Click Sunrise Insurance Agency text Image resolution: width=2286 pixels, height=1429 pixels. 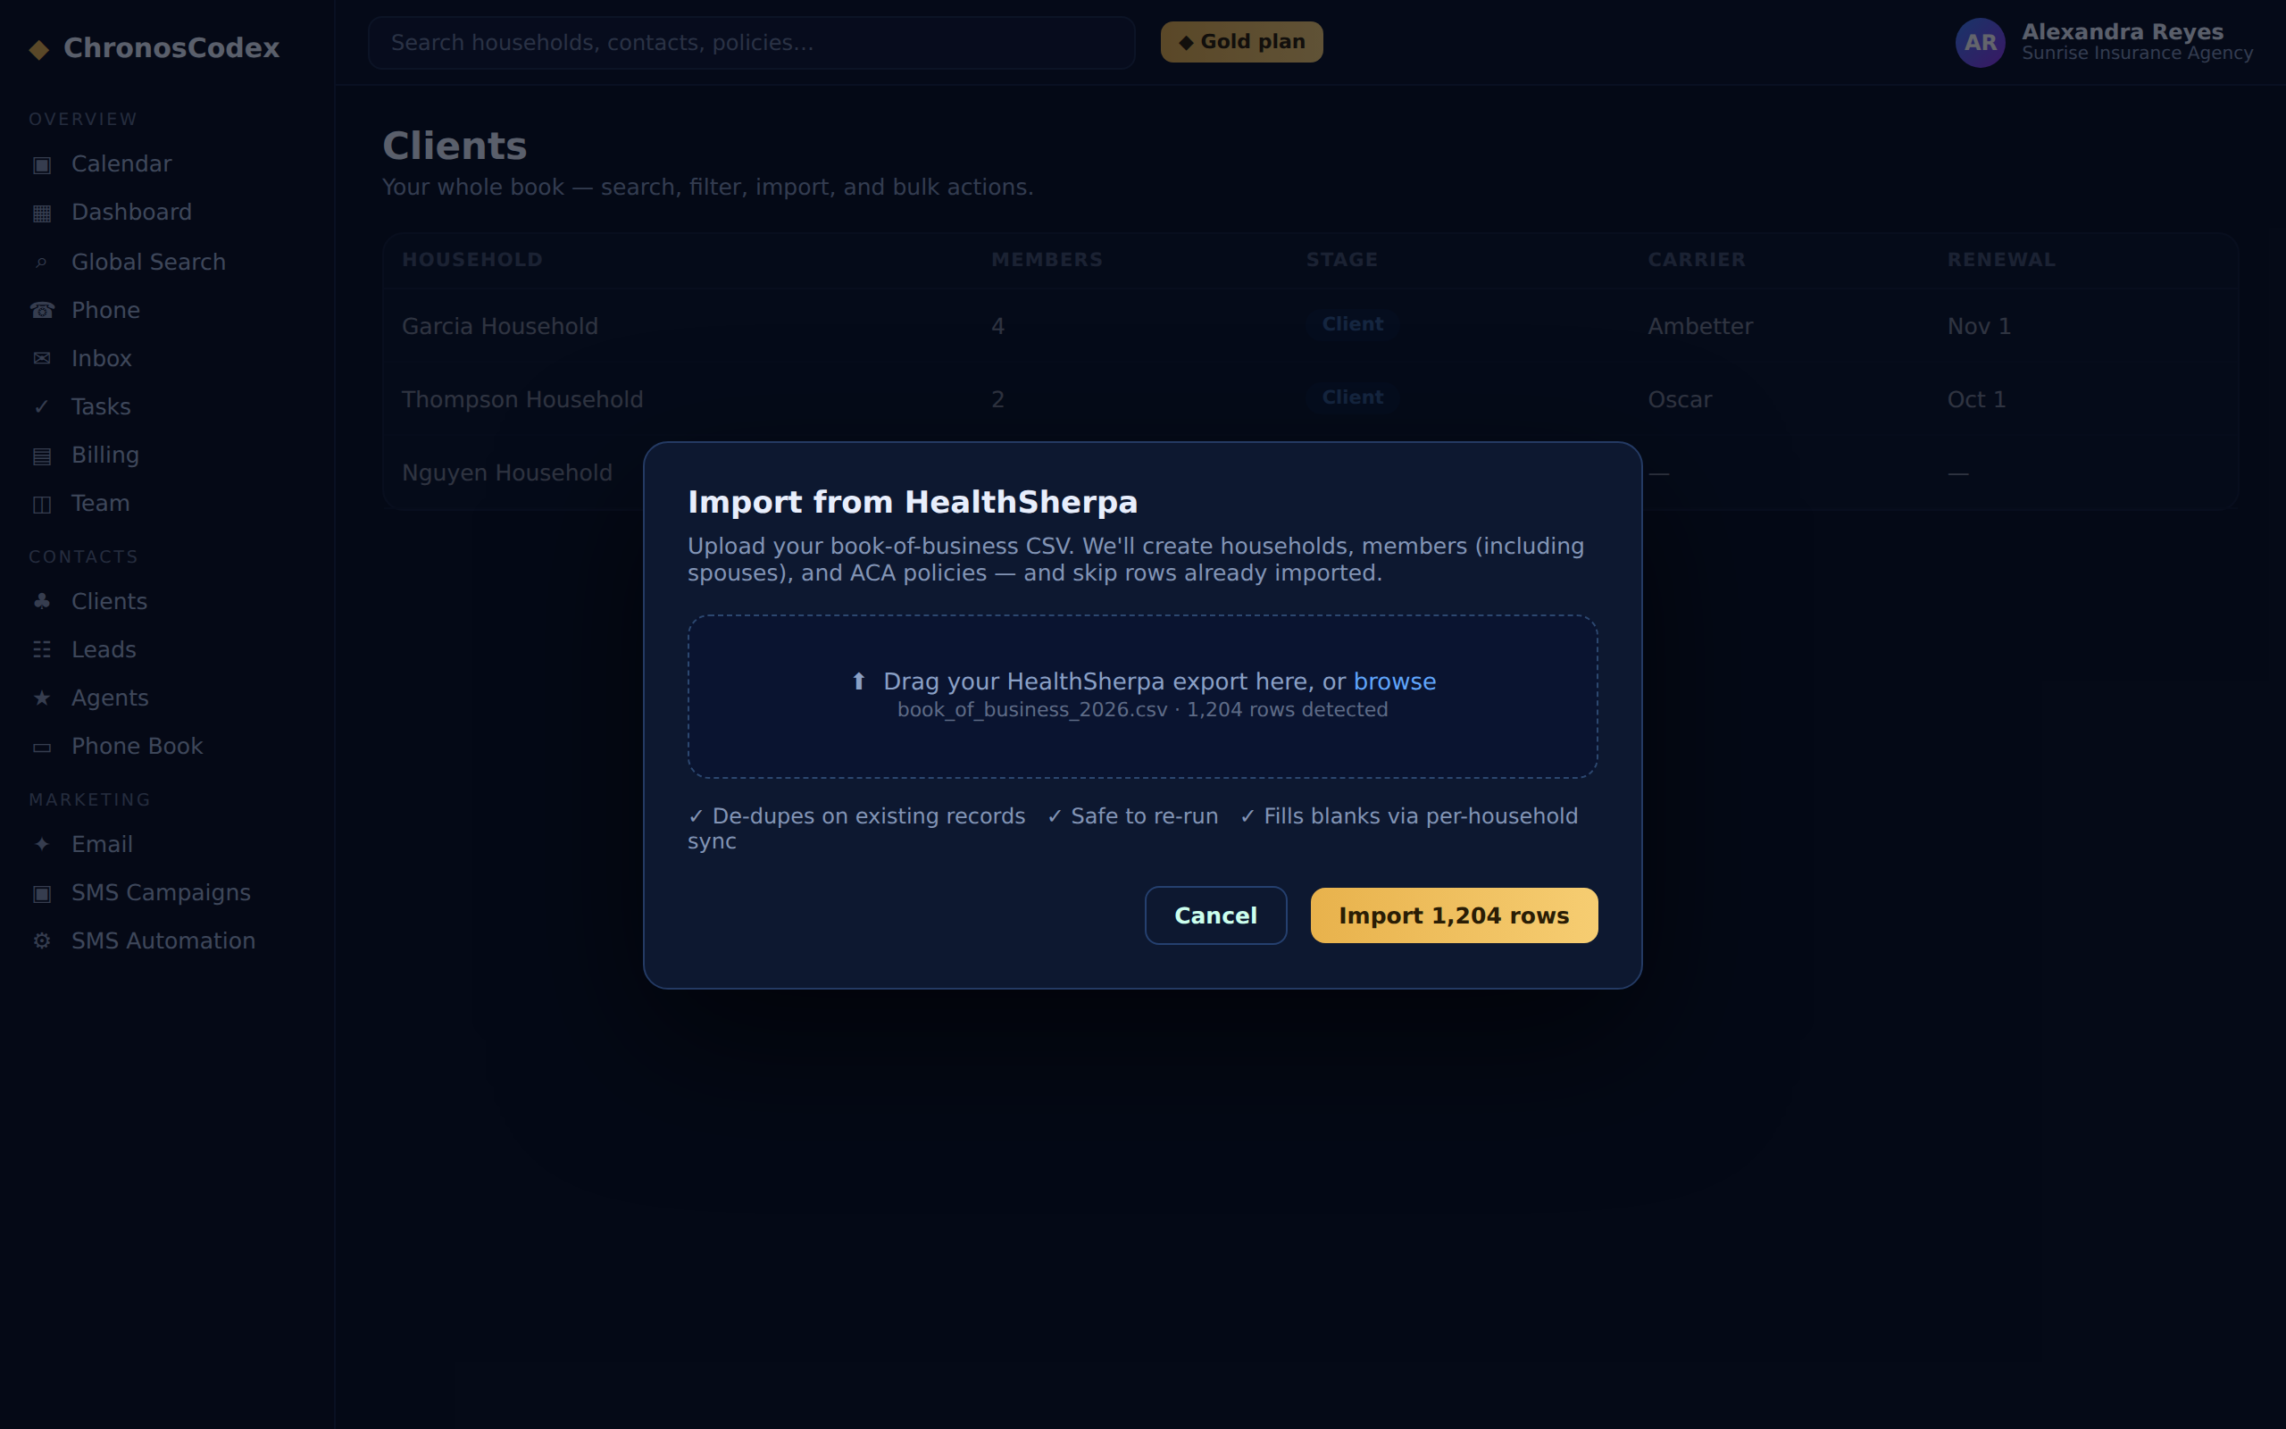(x=2137, y=53)
